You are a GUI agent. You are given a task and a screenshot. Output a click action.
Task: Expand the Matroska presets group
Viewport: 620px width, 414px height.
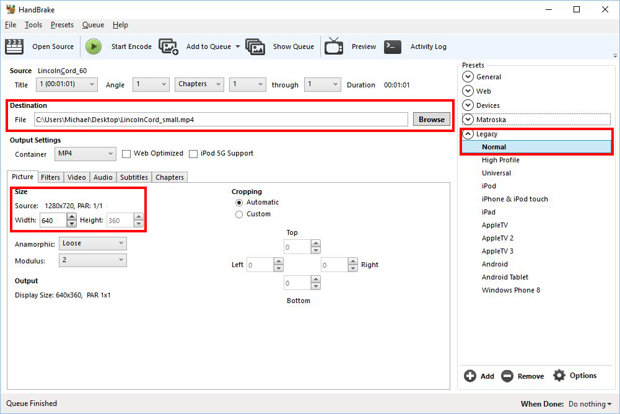coord(468,120)
